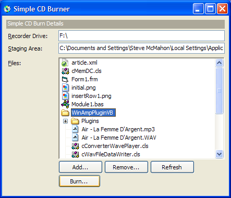This screenshot has width=231, height=198.
Task: Click the Remove... button
Action: 126,167
